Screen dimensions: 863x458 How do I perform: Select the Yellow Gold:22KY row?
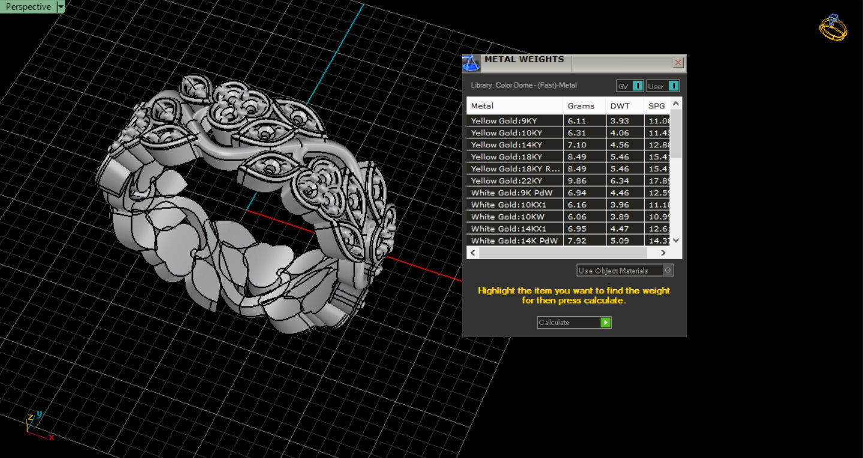[568, 181]
